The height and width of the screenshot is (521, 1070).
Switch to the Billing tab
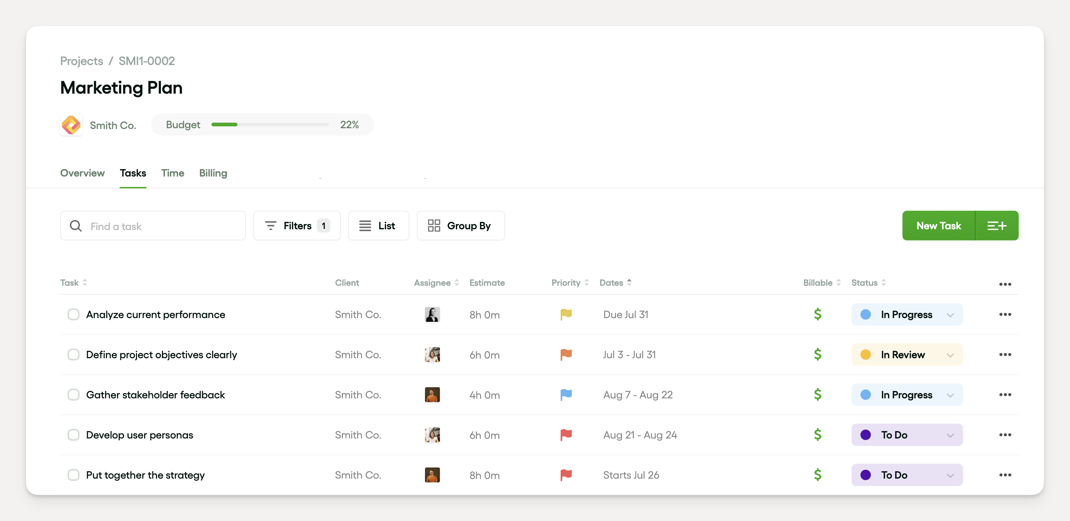(x=213, y=173)
